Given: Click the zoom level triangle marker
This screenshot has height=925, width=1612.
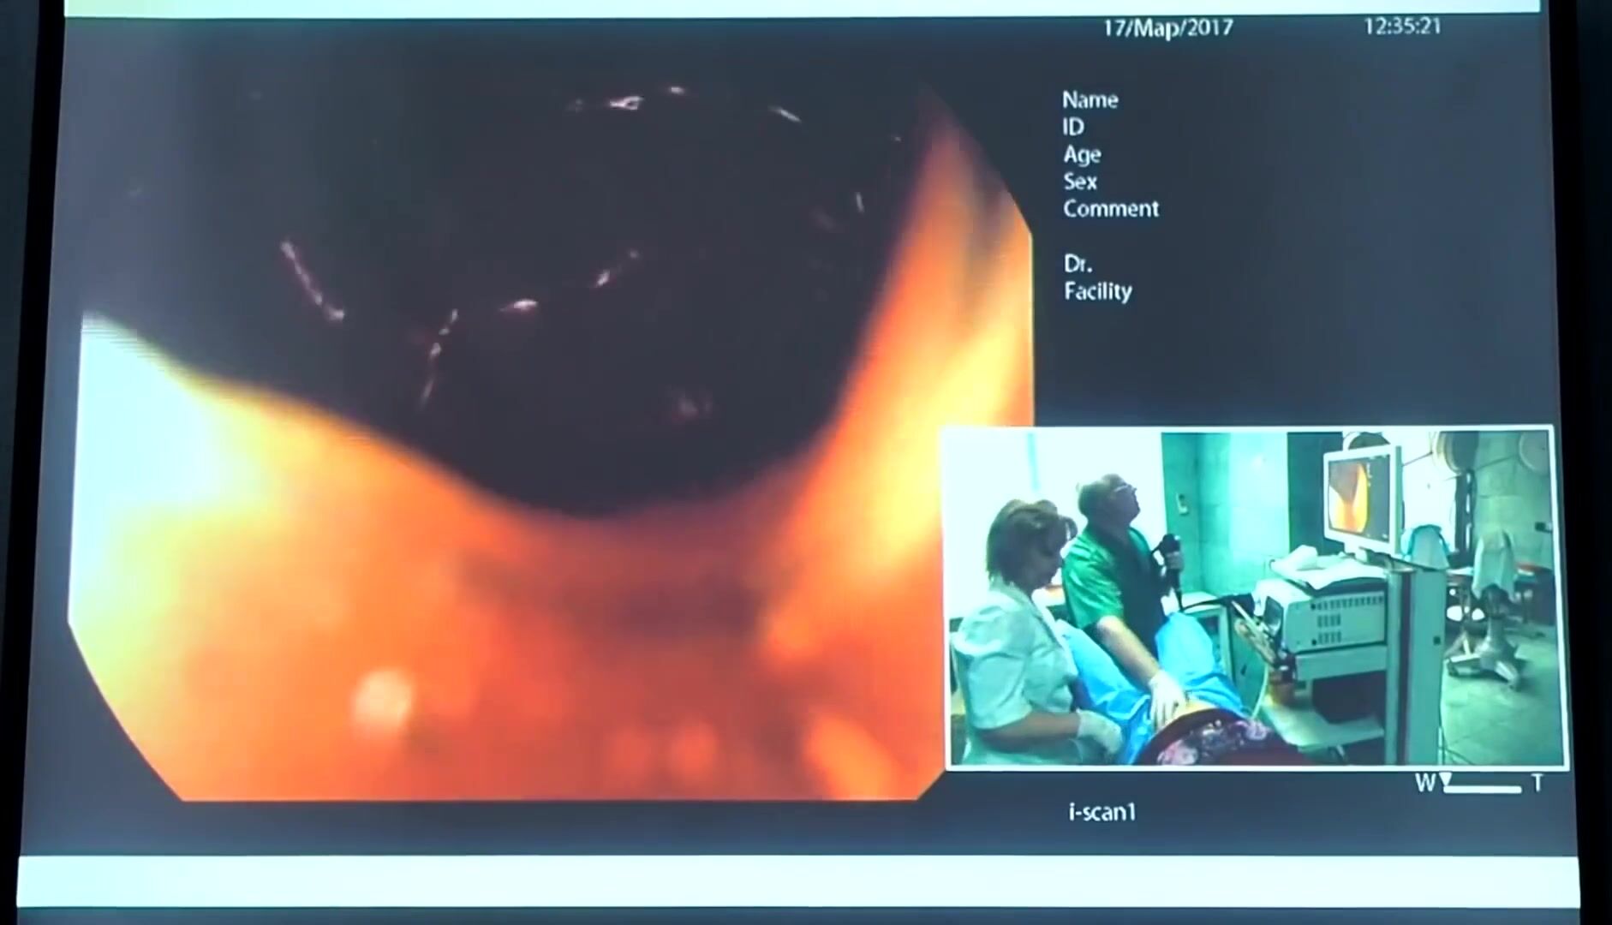Looking at the screenshot, I should pyautogui.click(x=1447, y=779).
